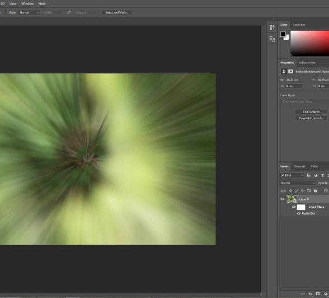The height and width of the screenshot is (298, 329).
Task: Filter layers by adjustment layers icon
Action: [316, 175]
